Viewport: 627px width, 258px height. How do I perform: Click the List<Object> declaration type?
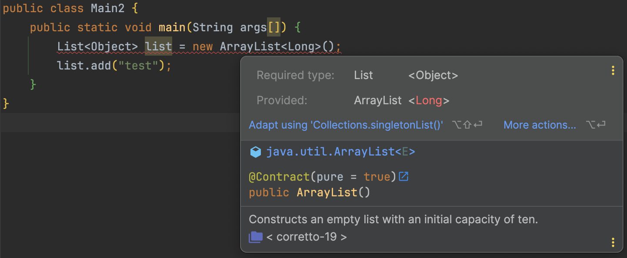tap(97, 46)
